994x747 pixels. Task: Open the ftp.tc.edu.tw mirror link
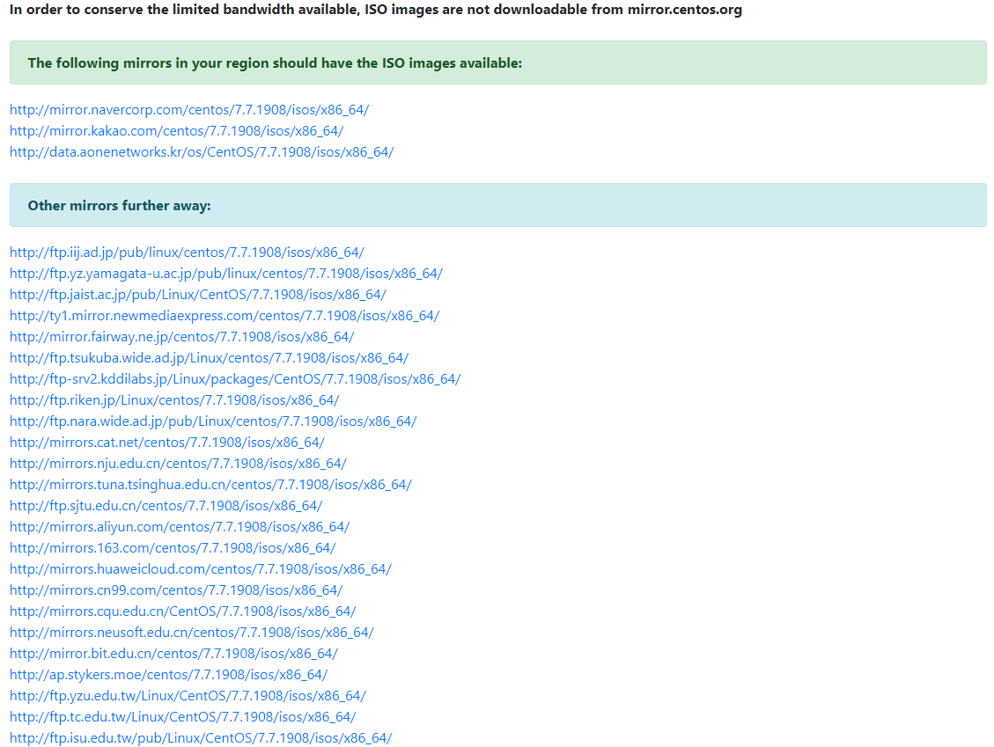[x=182, y=716]
